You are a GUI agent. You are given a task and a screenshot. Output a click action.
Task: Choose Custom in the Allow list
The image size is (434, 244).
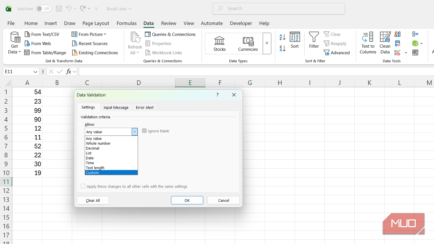[111, 173]
